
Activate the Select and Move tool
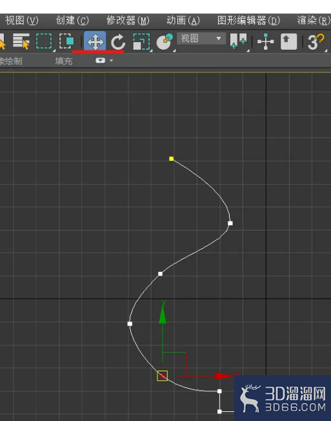point(95,41)
